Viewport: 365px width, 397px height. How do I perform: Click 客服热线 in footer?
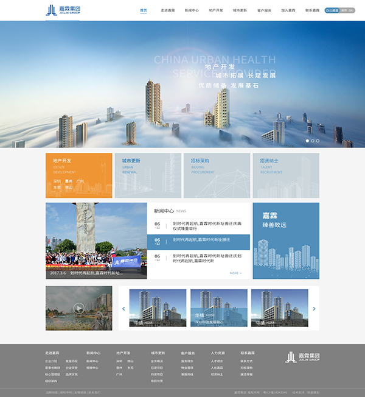tap(187, 374)
